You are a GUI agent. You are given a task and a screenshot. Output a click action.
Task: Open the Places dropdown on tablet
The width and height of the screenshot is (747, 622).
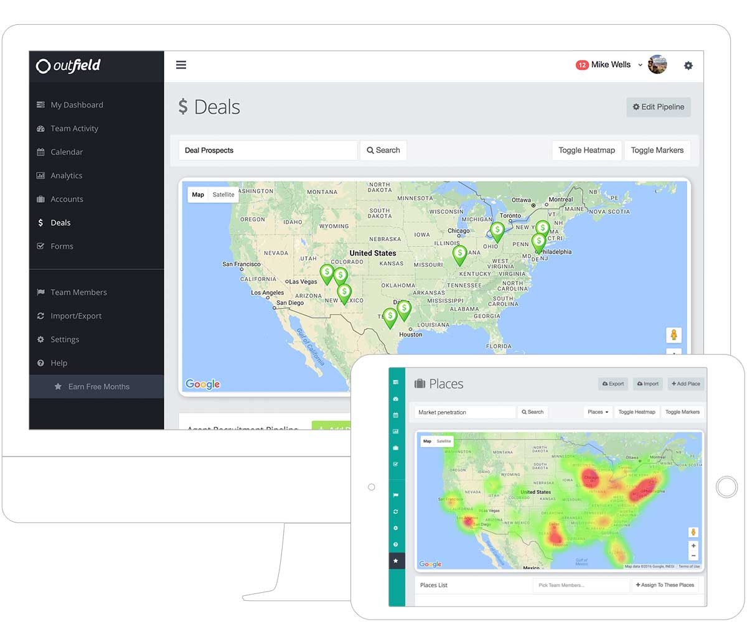point(598,412)
